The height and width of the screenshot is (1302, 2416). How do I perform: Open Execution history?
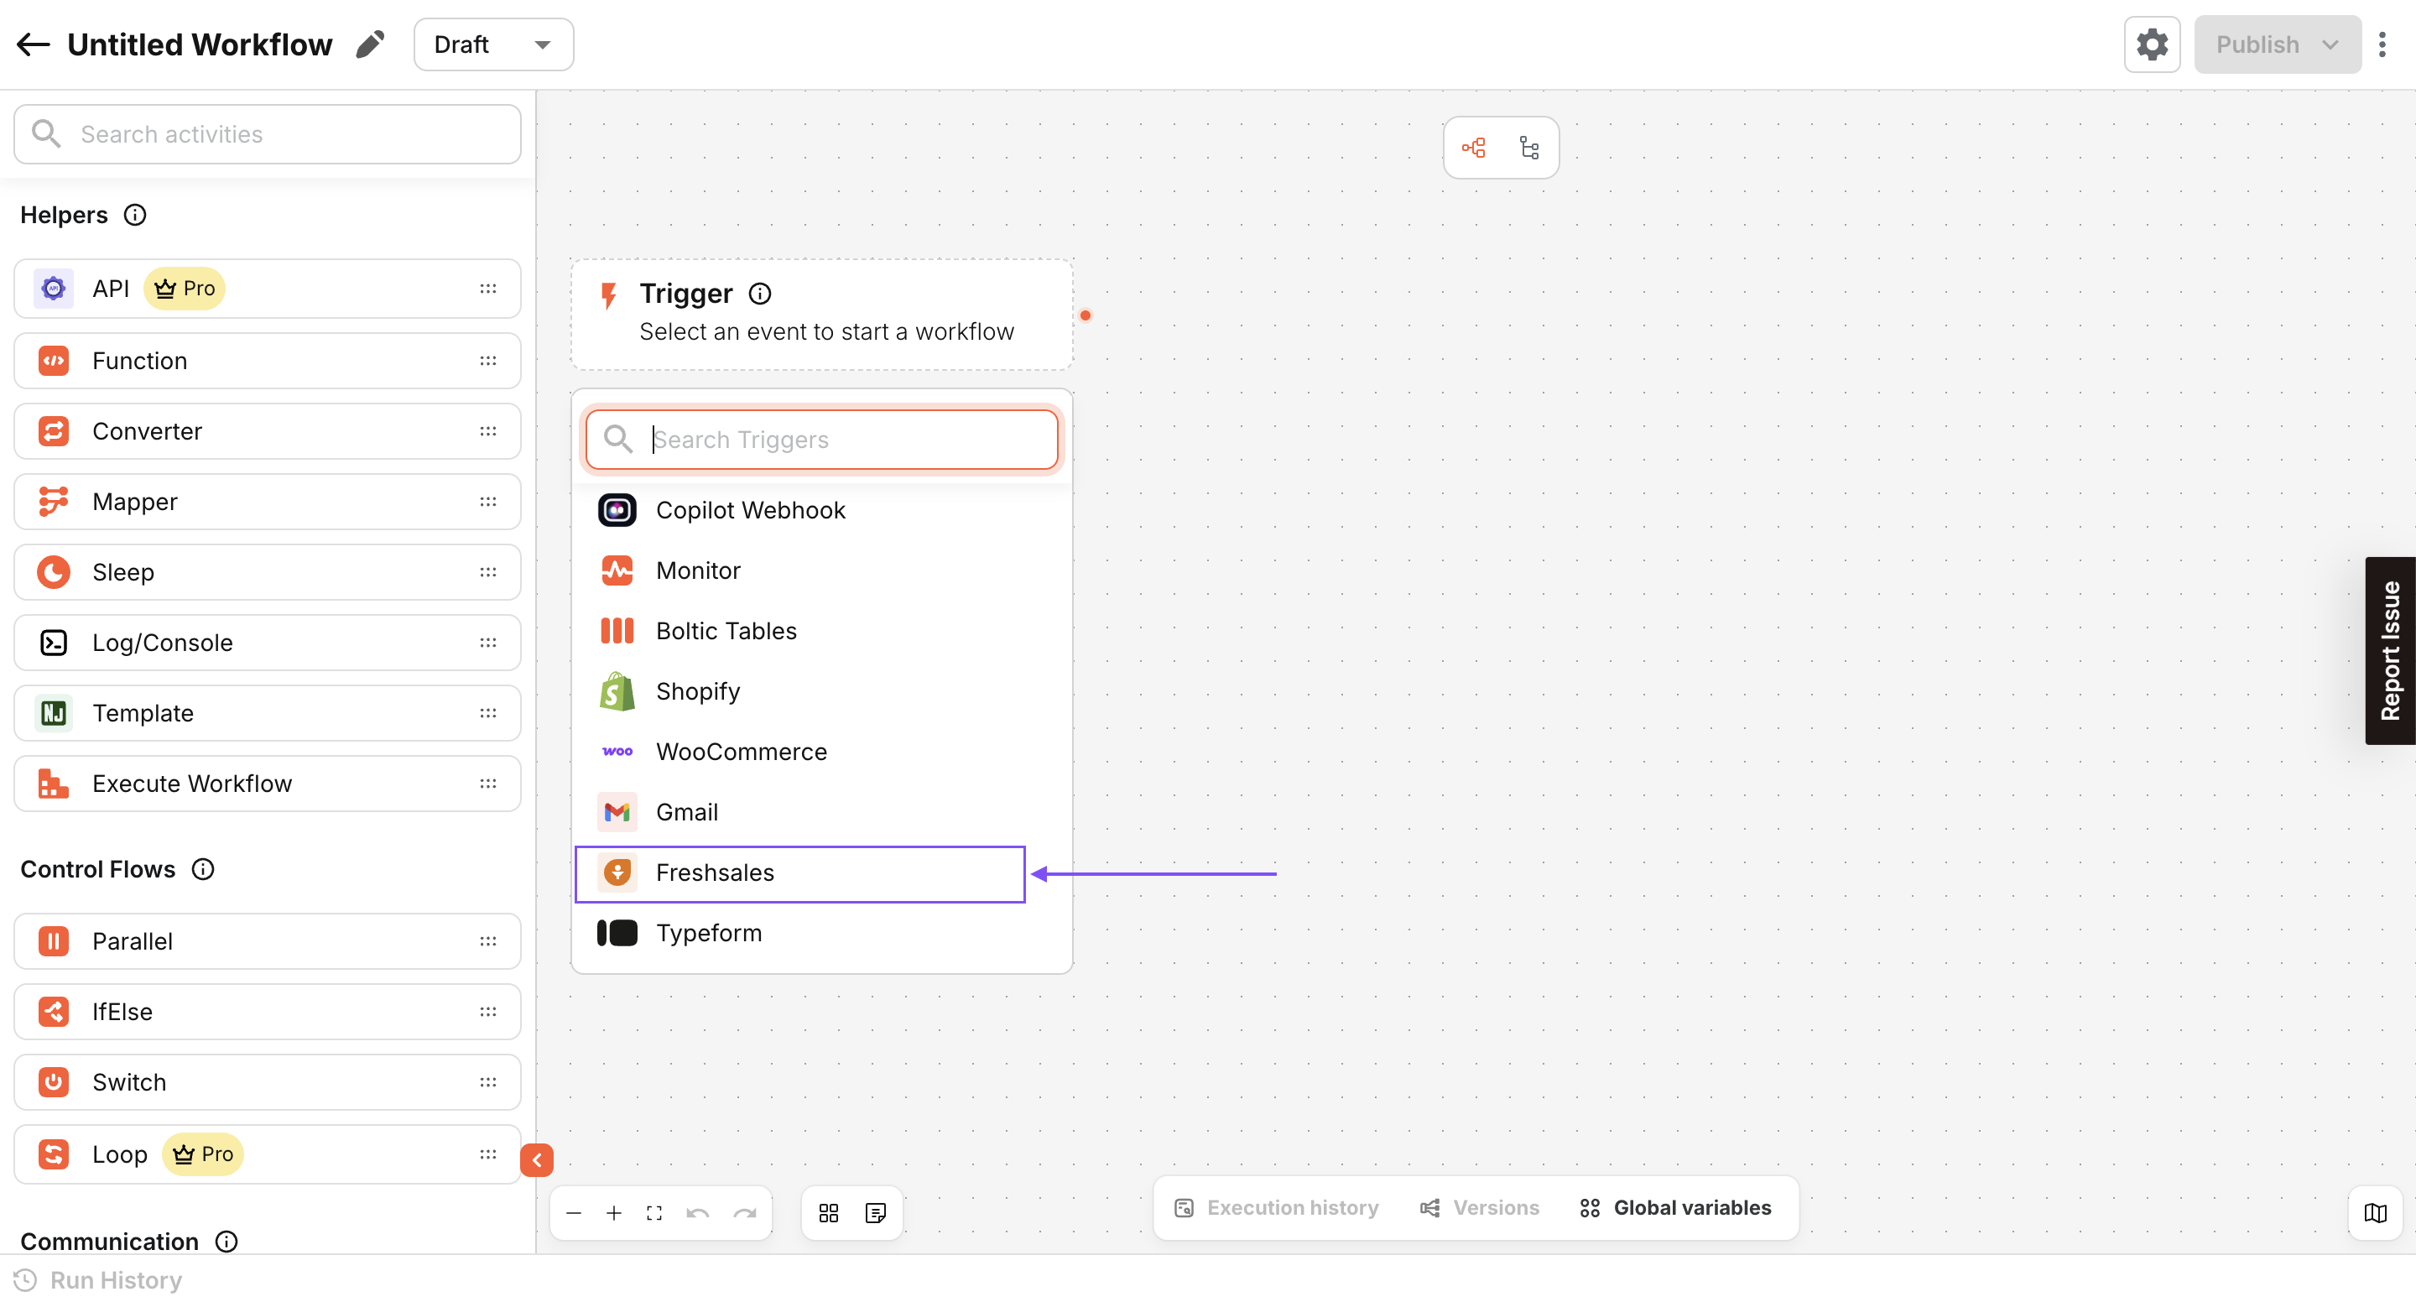(1277, 1206)
